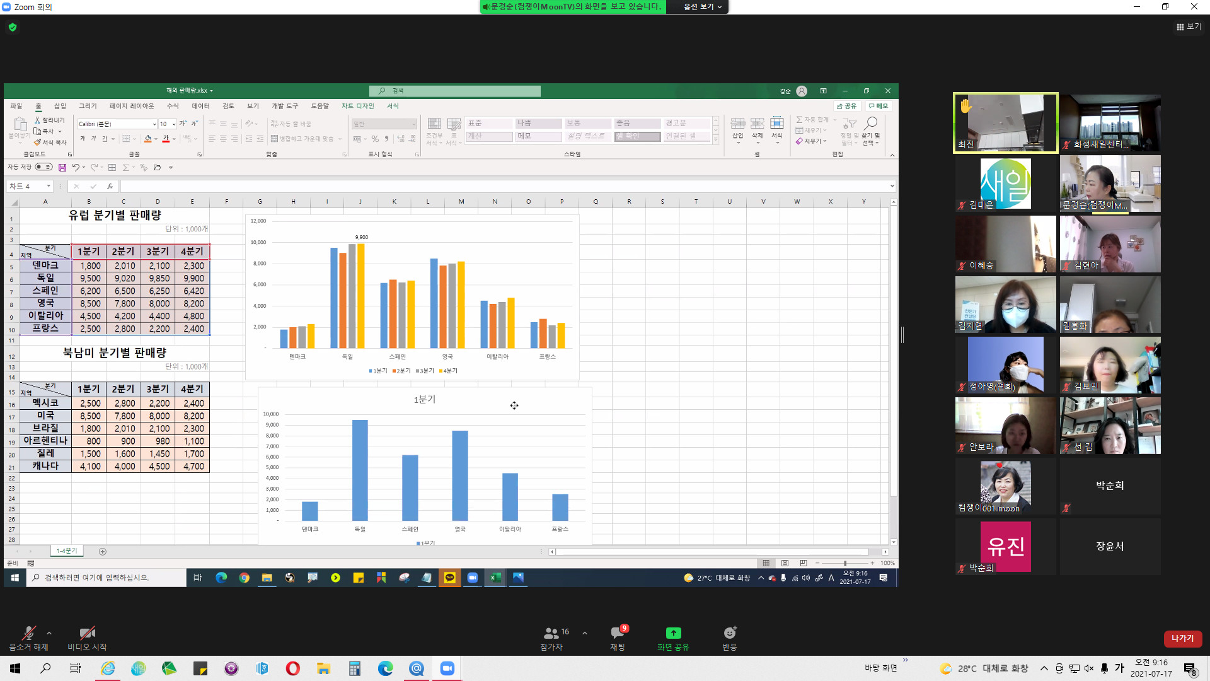Image resolution: width=1210 pixels, height=681 pixels.
Task: Click the Excel save disk icon
Action: 62,167
